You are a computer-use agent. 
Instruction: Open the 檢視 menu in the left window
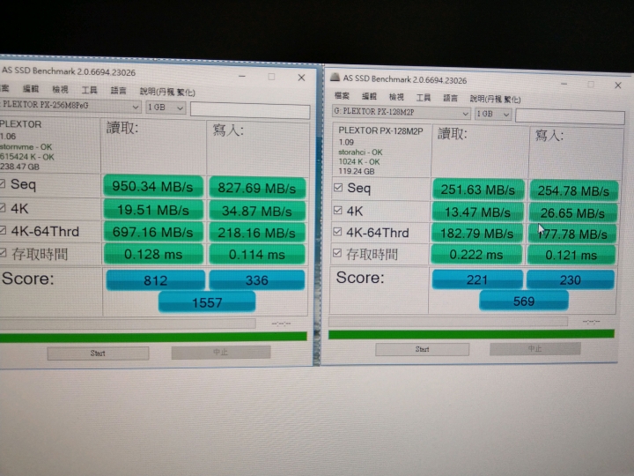60,89
